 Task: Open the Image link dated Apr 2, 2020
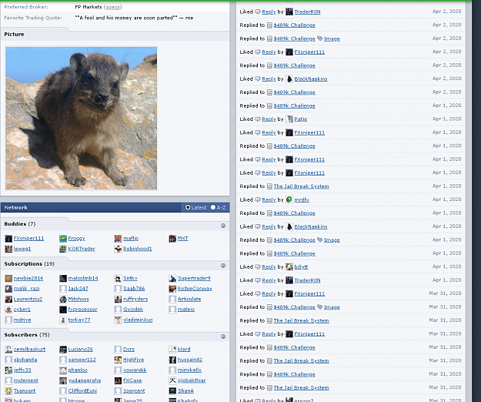point(332,39)
